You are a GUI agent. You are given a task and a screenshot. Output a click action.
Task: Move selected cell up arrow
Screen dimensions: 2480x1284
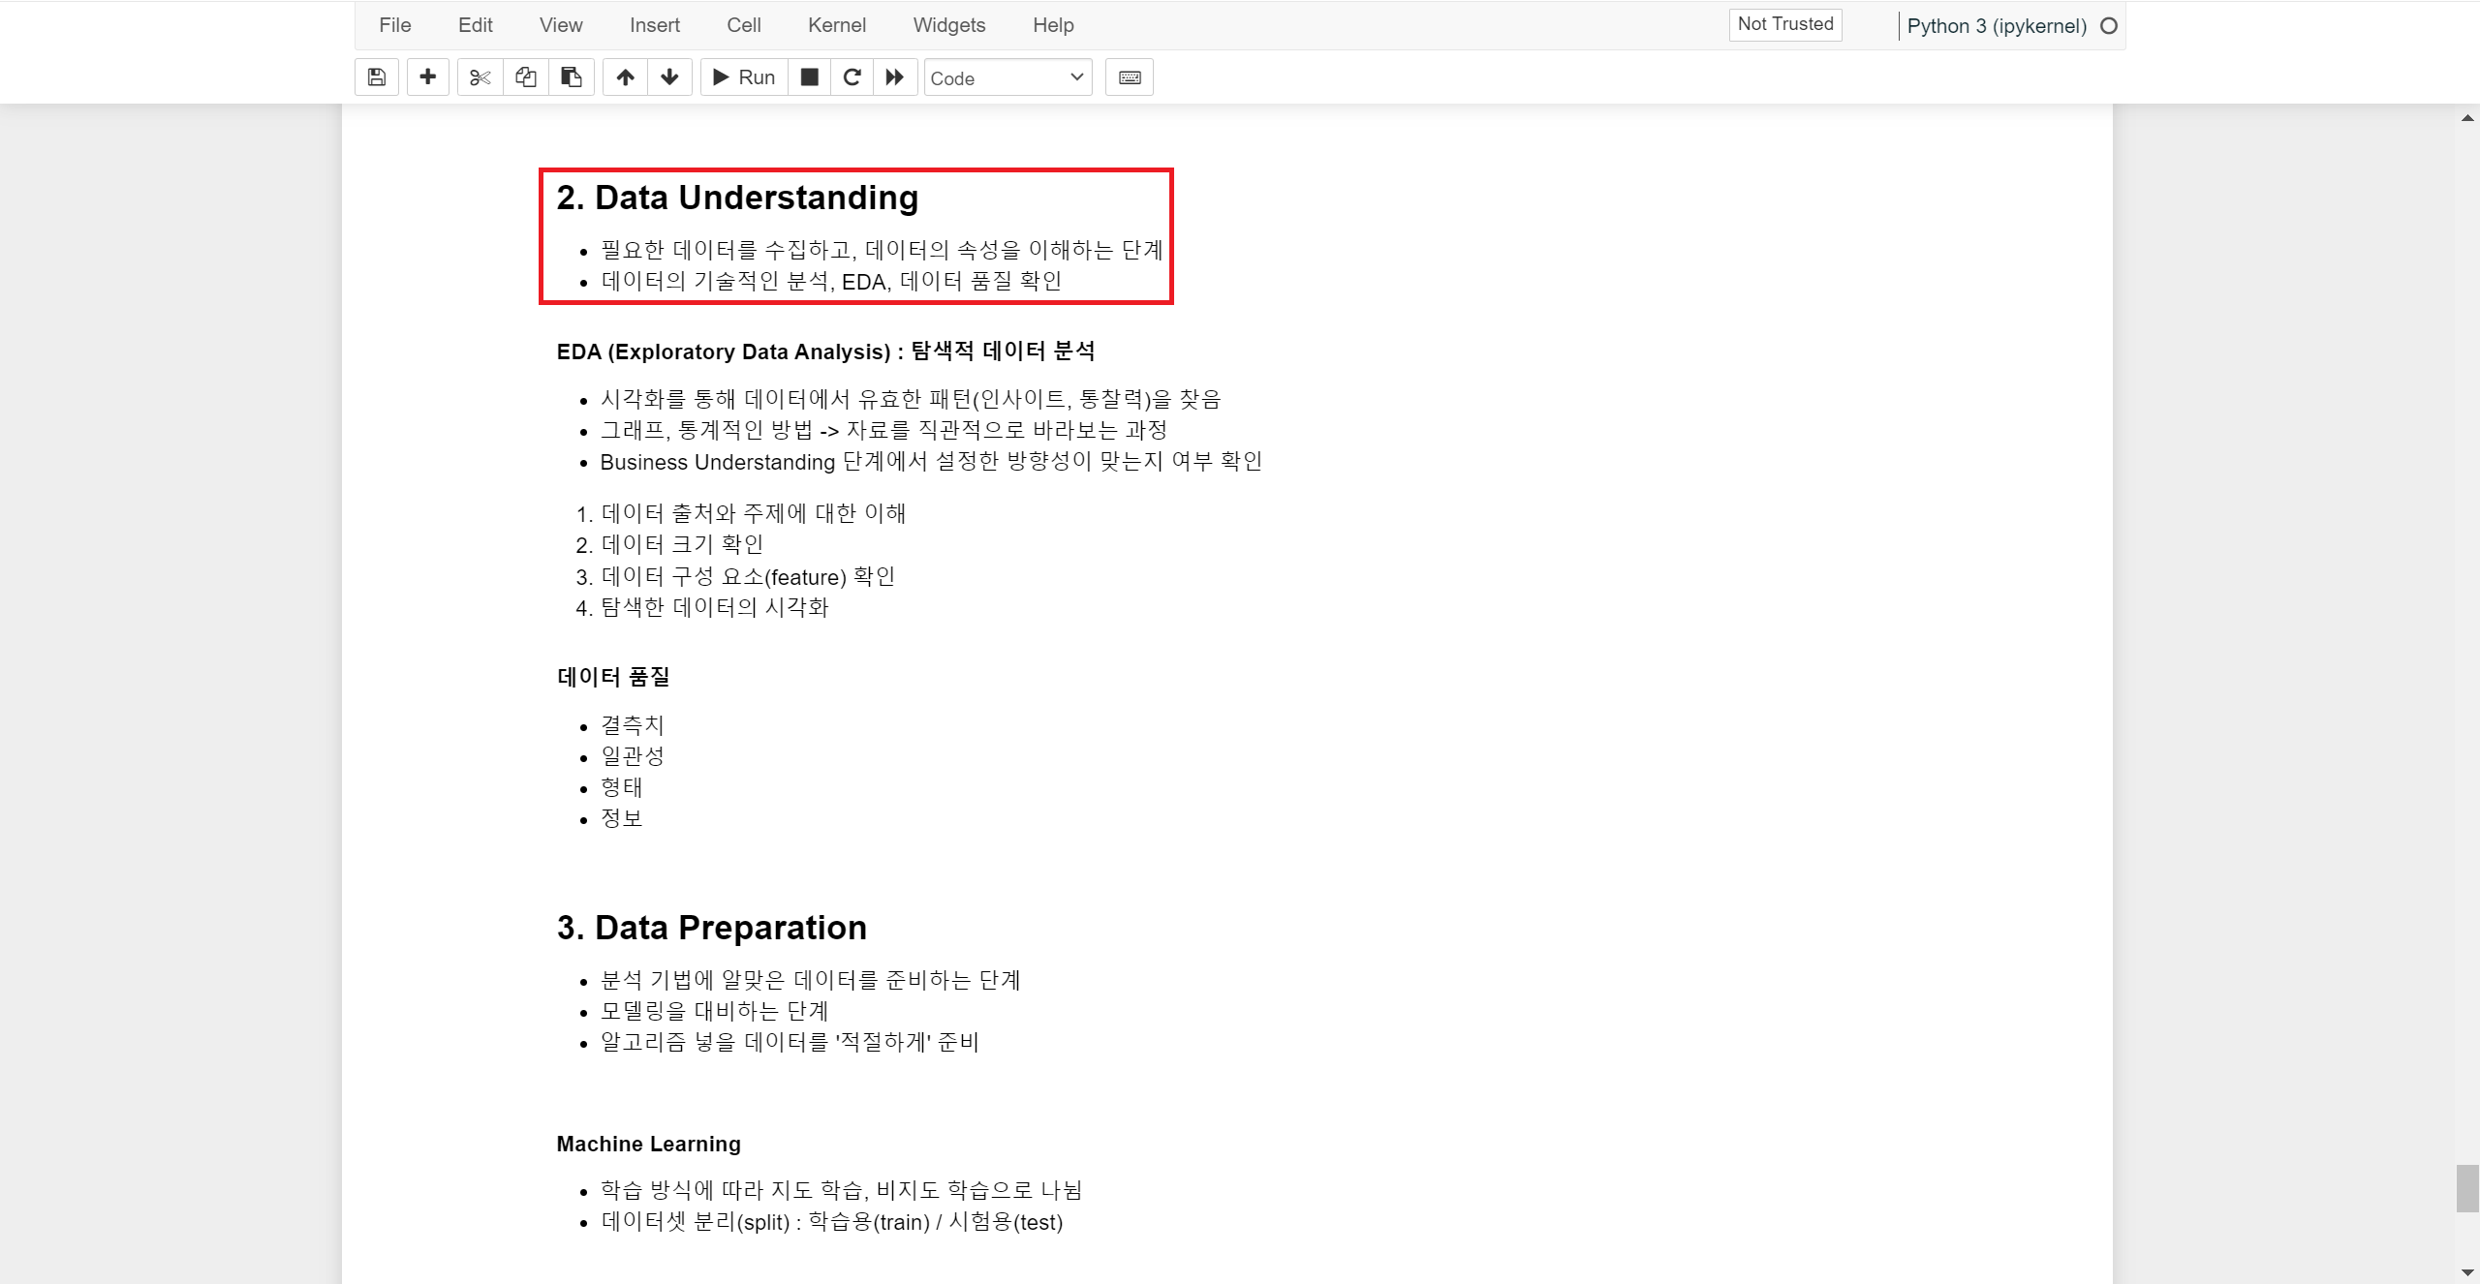(626, 77)
